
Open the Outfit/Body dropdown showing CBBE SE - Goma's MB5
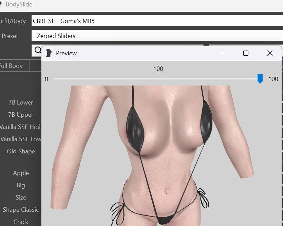pos(157,21)
